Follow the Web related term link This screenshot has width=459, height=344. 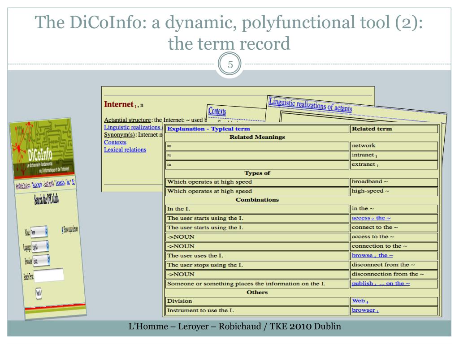[x=360, y=301]
